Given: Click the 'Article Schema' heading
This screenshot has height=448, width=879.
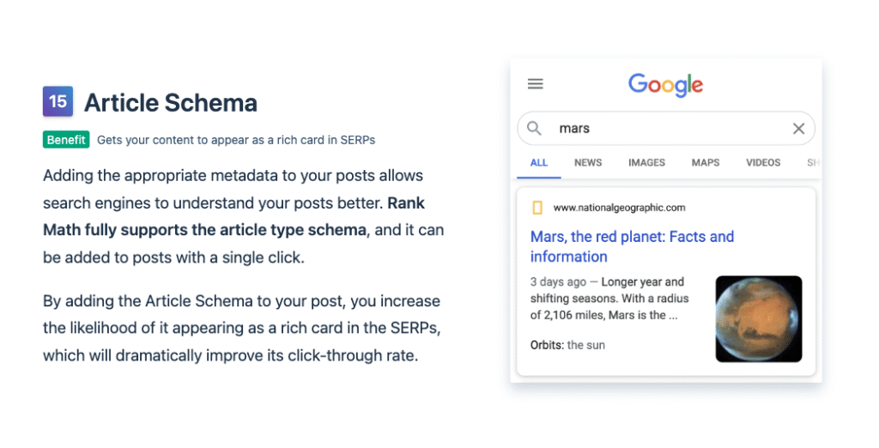Looking at the screenshot, I should click(171, 103).
